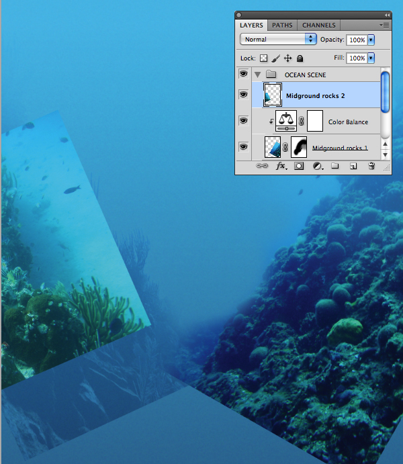Screen dimensions: 403x464
Task: Collapse the OCEAN SCENE group triangle
Action: (258, 75)
